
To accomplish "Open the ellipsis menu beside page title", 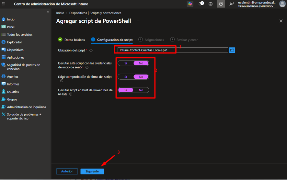I will [x=139, y=21].
